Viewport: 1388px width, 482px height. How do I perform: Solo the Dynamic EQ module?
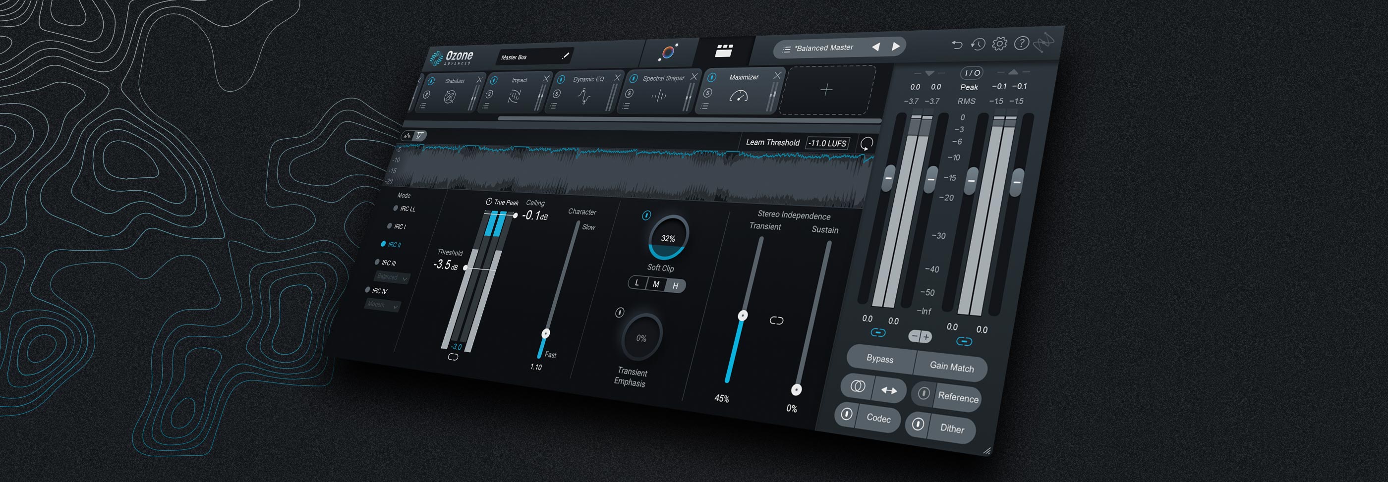pos(557,94)
